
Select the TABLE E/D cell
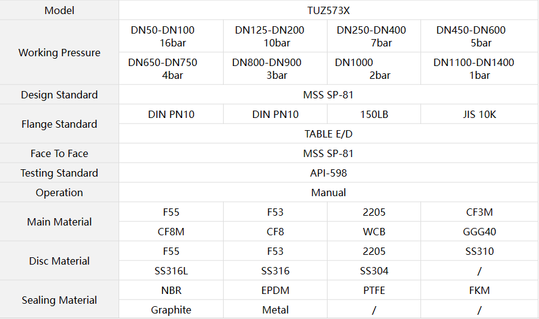[x=328, y=134]
